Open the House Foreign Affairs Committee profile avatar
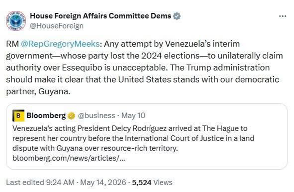This screenshot has width=294, height=192. click(x=16, y=21)
